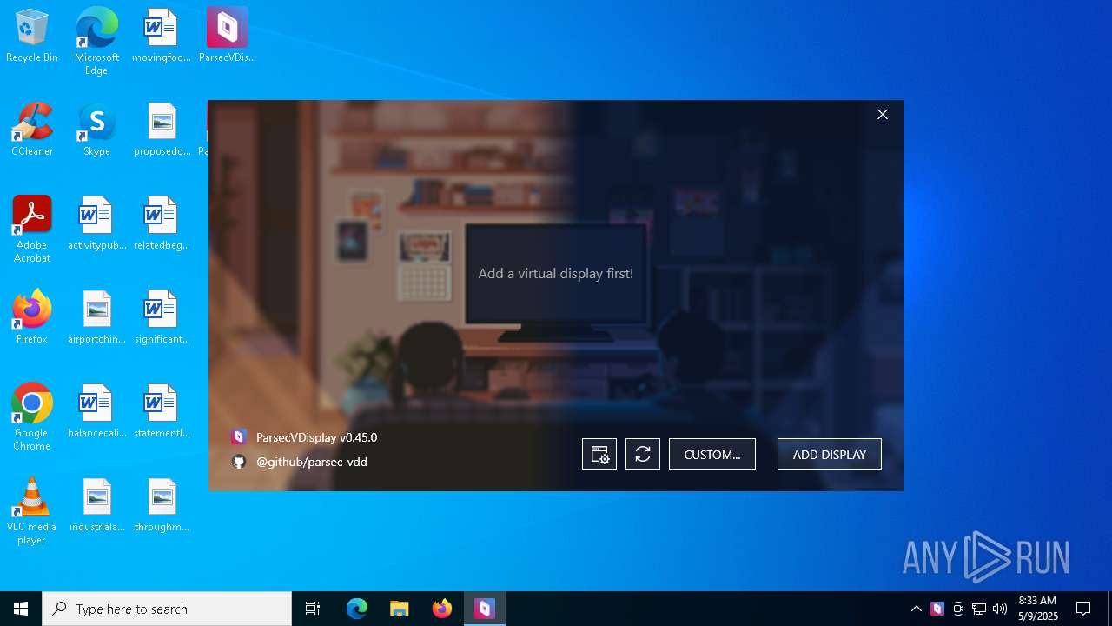This screenshot has width=1112, height=626.
Task: Select the Microsoft Edge desktop shortcut
Action: (x=96, y=41)
